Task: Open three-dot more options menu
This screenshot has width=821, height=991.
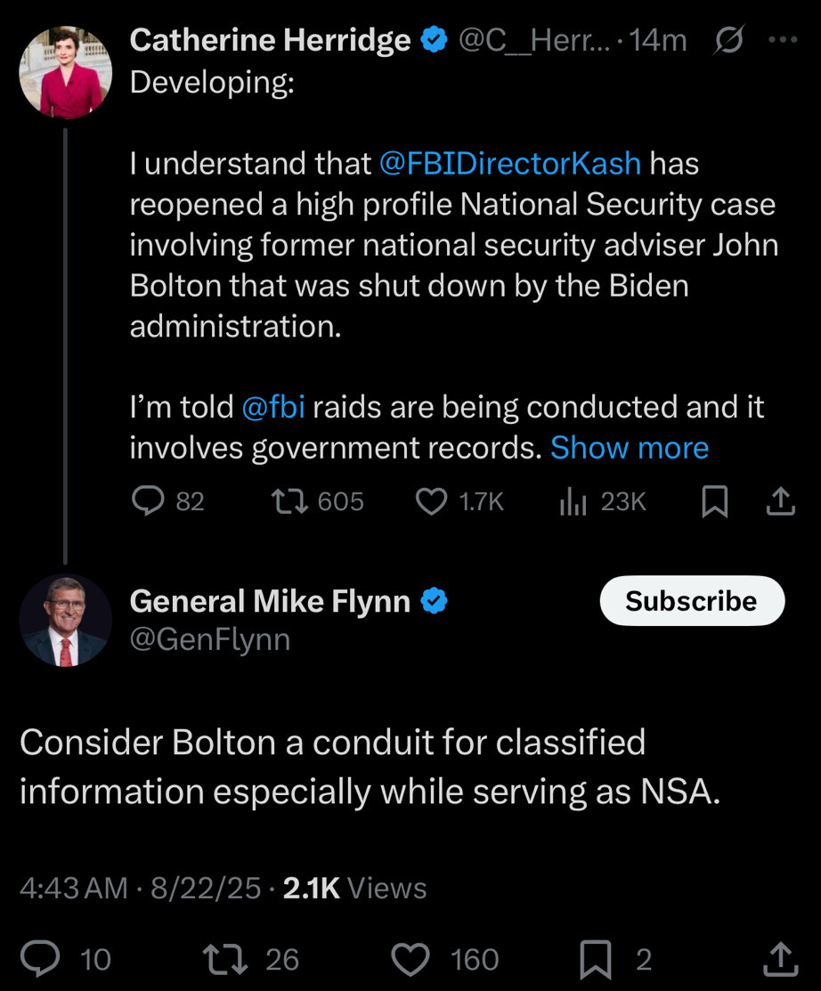Action: click(x=783, y=40)
